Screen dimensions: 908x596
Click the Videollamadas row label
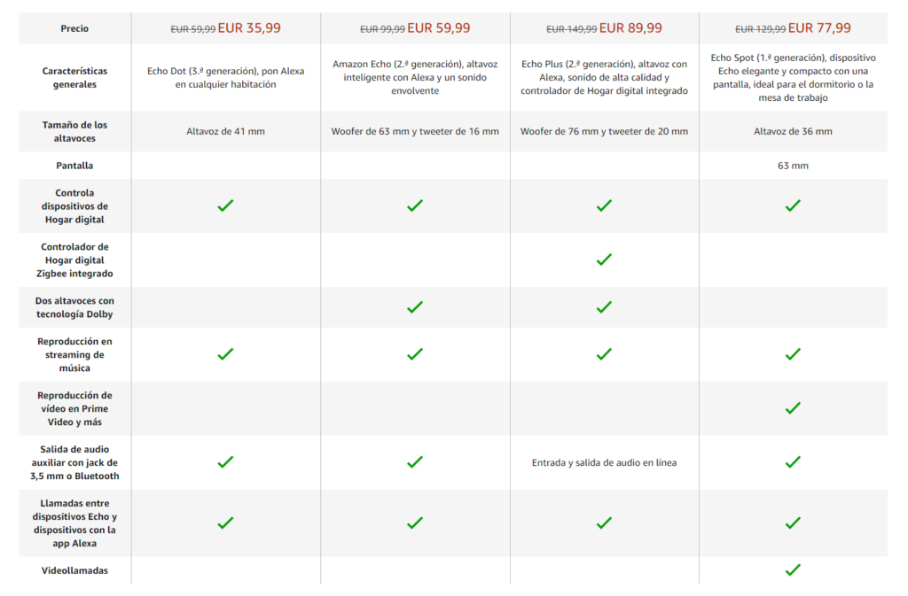point(74,570)
